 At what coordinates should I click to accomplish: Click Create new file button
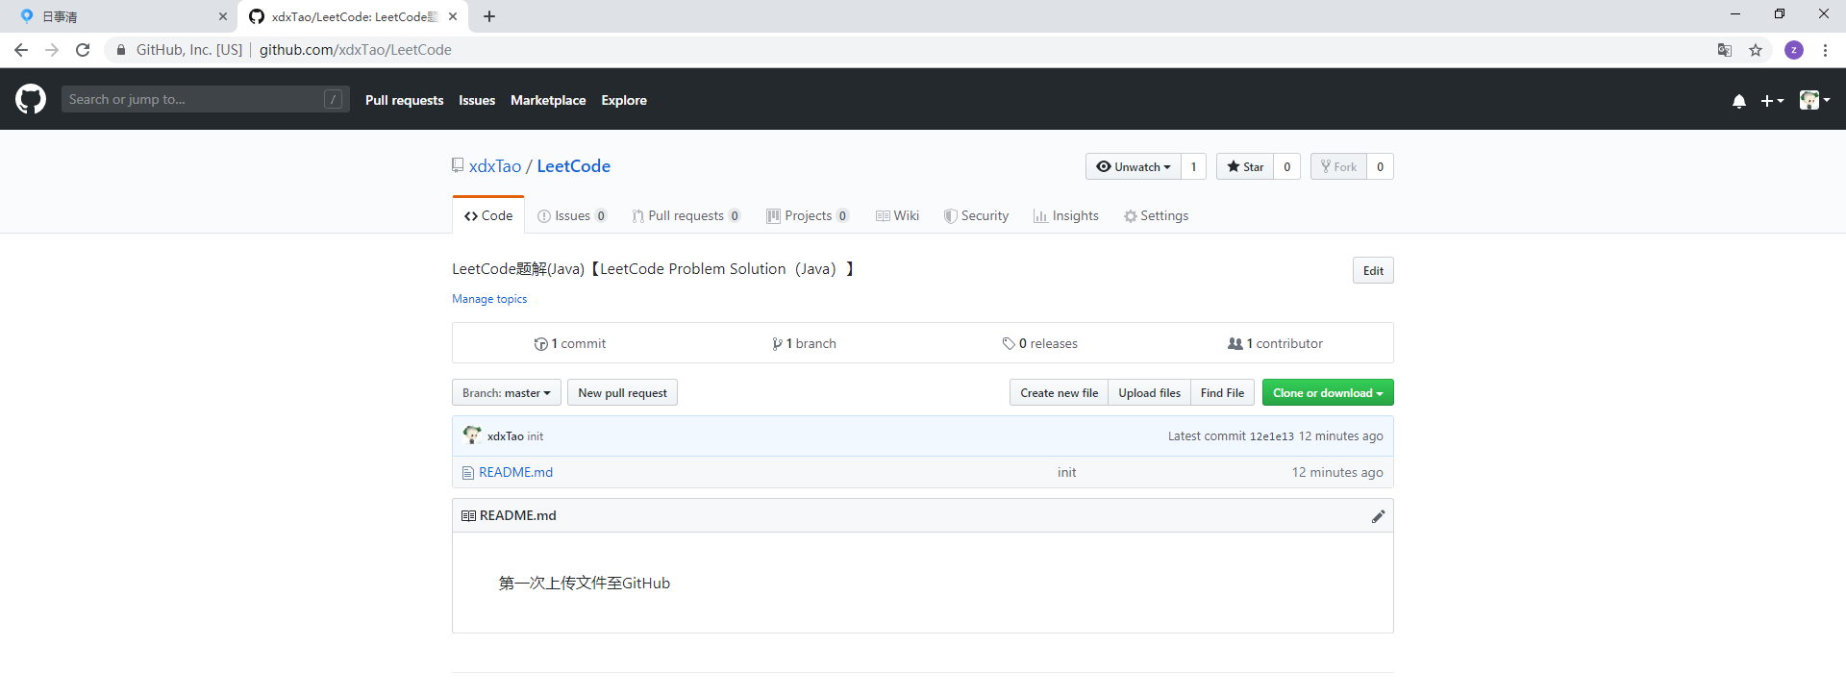(x=1059, y=392)
